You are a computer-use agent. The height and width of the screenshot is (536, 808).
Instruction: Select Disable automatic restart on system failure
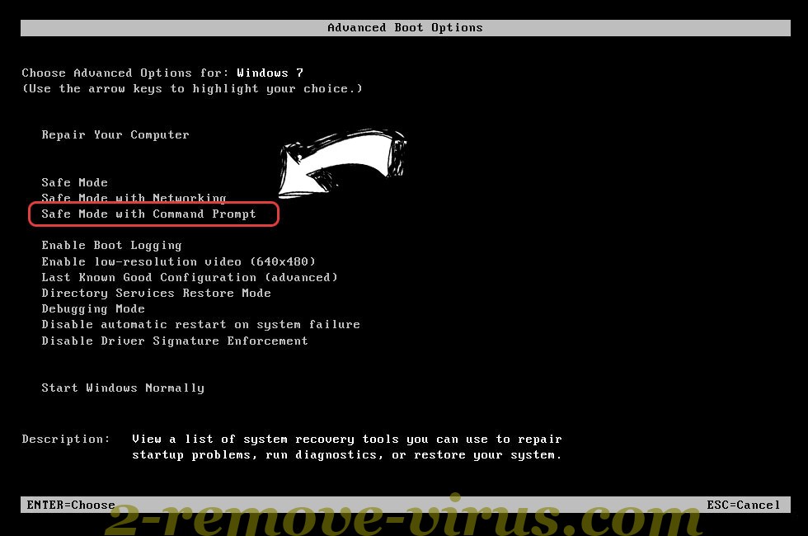click(201, 325)
